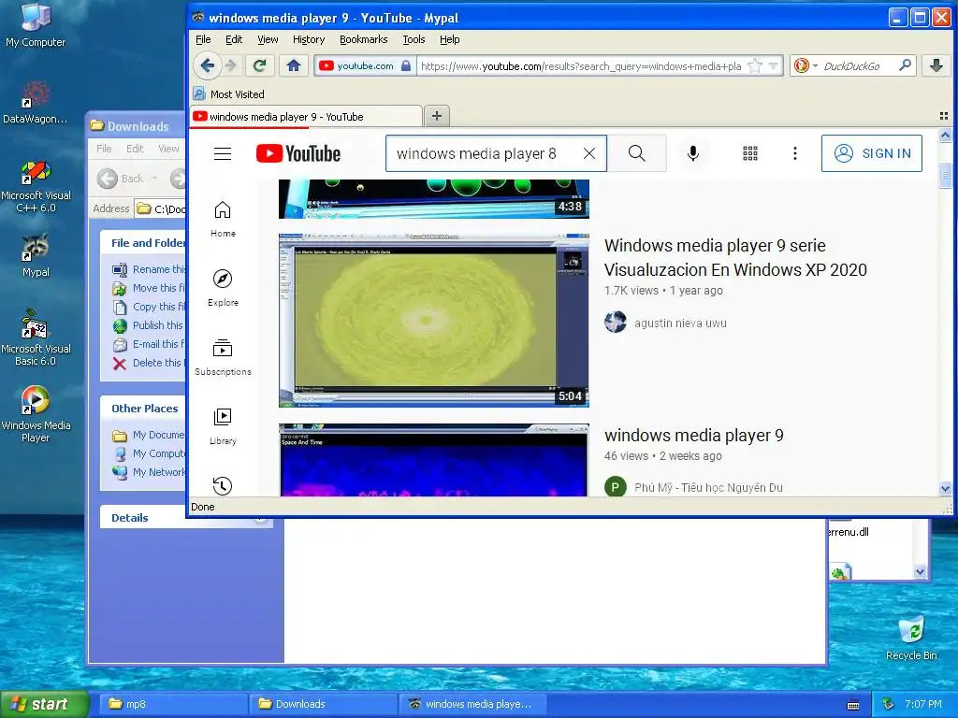Screen dimensions: 958x718
Task: Open the File menu in Mypal
Action: tap(203, 39)
